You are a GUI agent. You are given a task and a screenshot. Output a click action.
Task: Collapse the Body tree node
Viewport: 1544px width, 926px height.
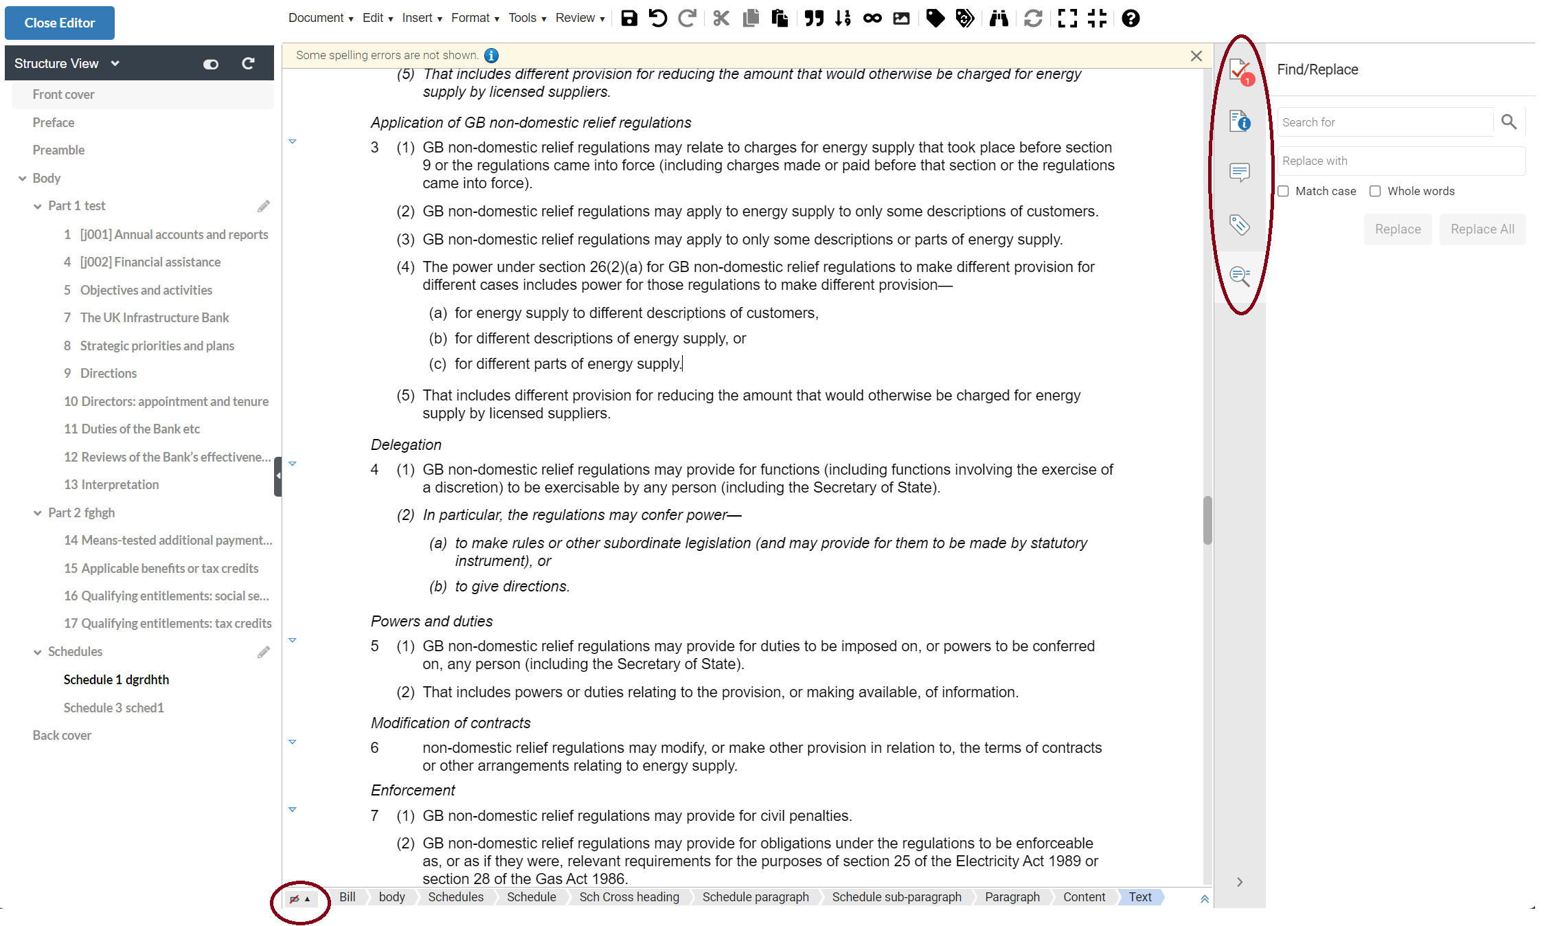point(22,179)
